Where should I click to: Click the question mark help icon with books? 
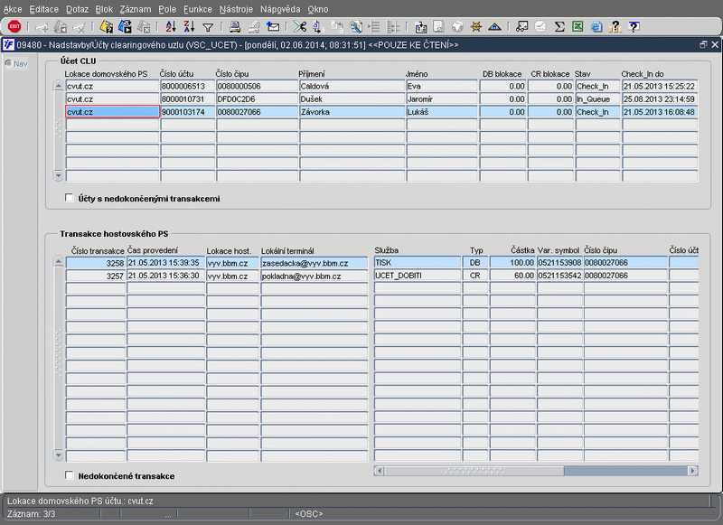pyautogui.click(x=615, y=27)
